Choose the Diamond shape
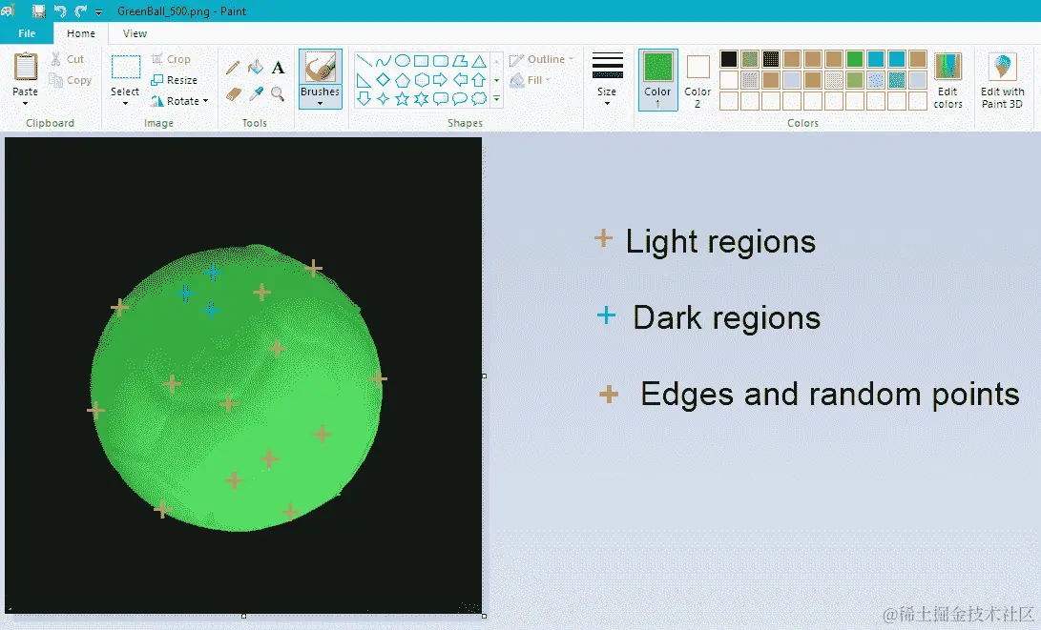1041x630 pixels. [383, 80]
